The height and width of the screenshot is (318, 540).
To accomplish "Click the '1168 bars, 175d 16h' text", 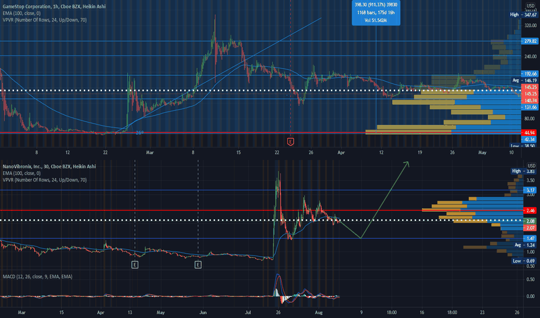I will pos(375,13).
